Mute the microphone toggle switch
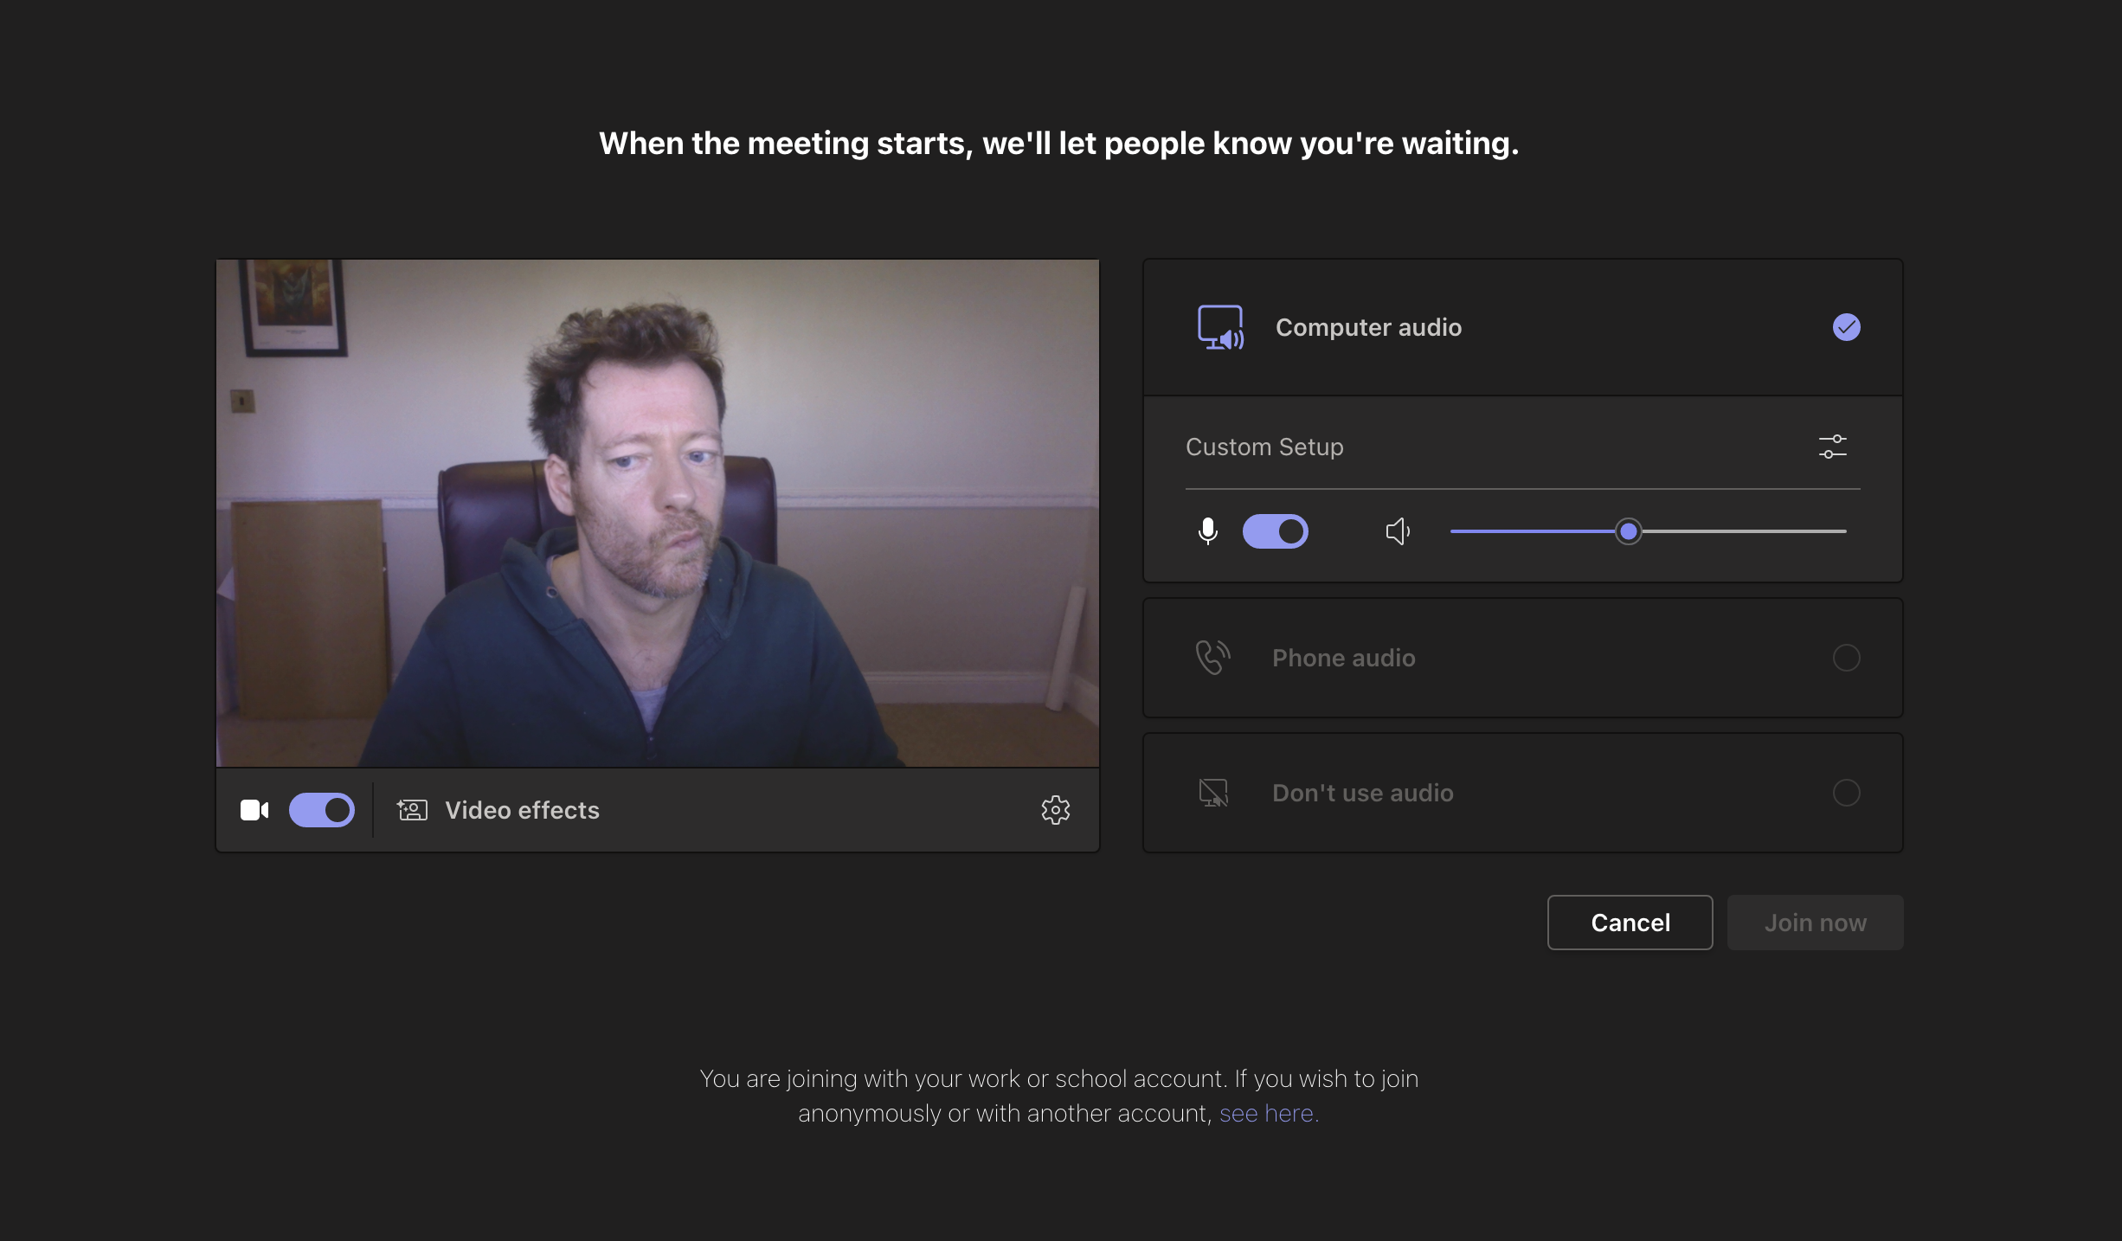2122x1241 pixels. [x=1276, y=530]
